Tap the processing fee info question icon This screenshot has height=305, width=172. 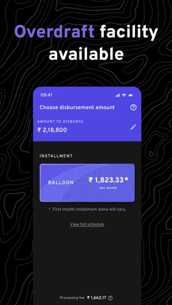[x=110, y=298]
